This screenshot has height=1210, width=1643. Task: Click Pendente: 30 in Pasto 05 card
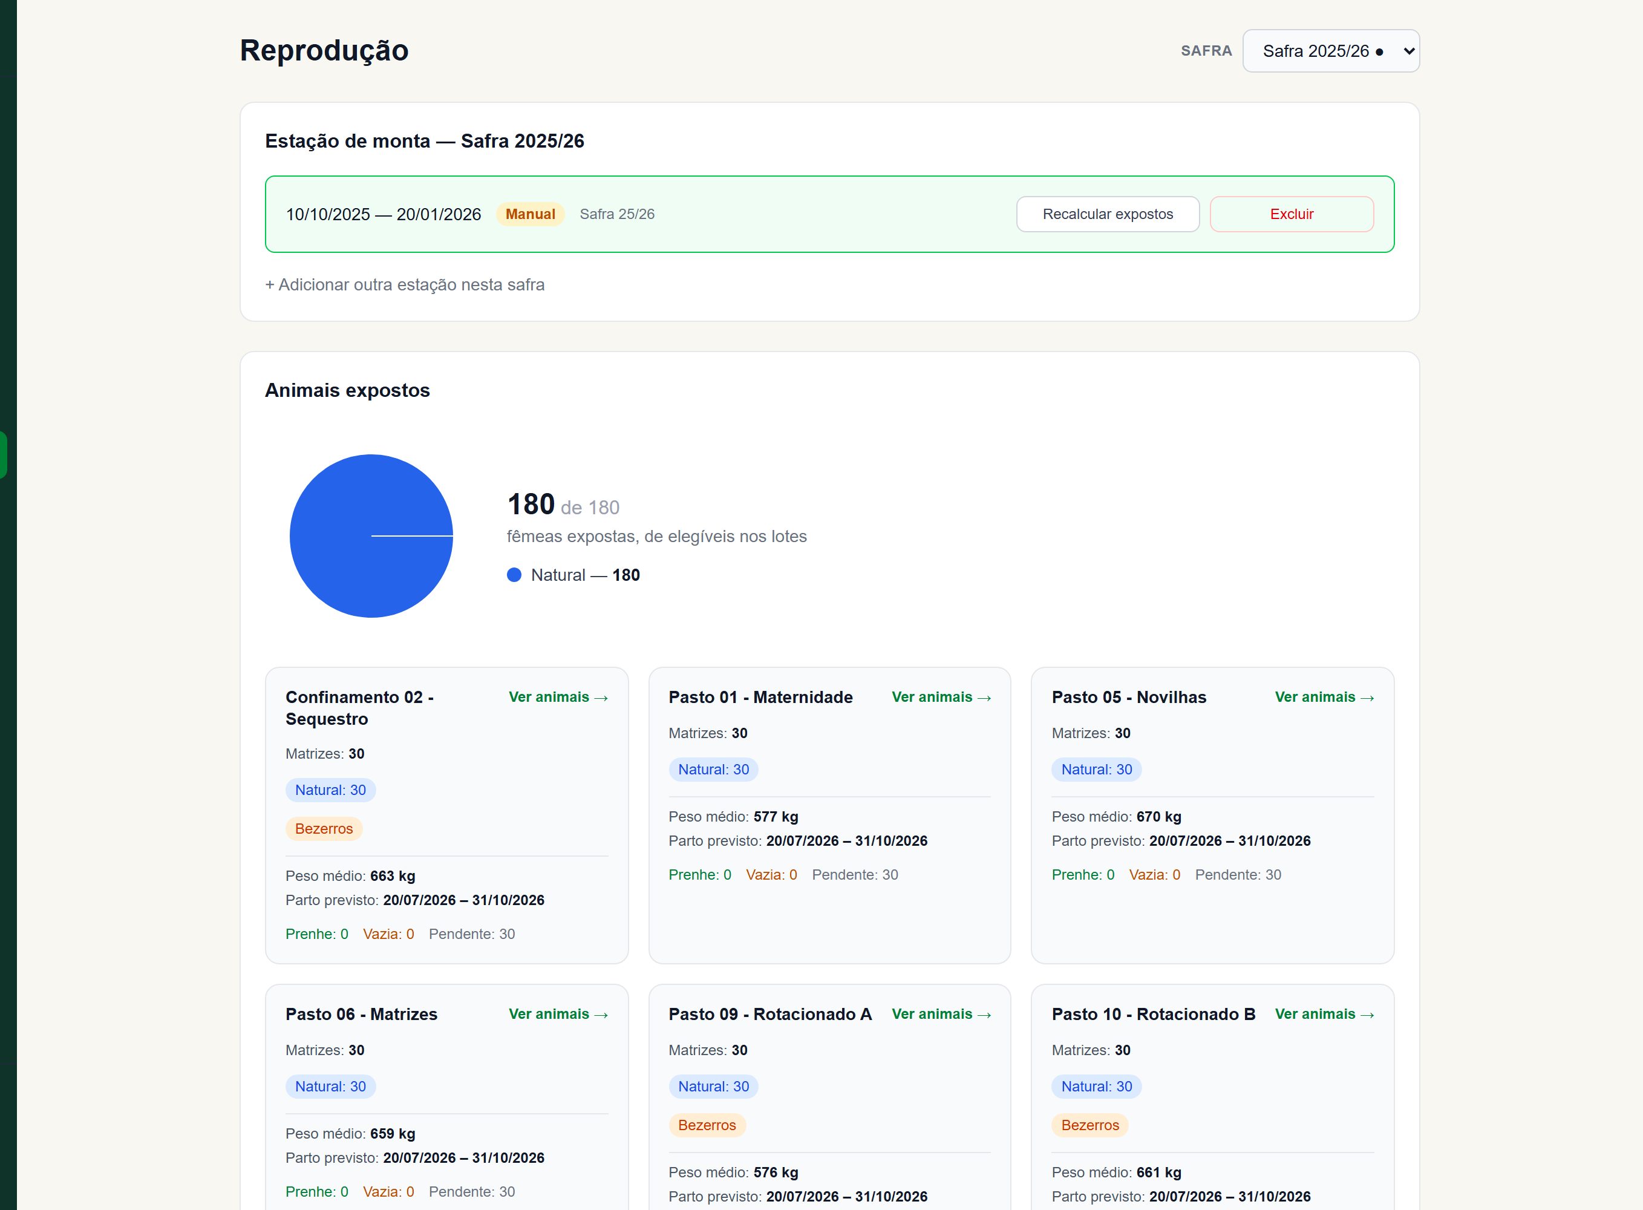[x=1237, y=875]
